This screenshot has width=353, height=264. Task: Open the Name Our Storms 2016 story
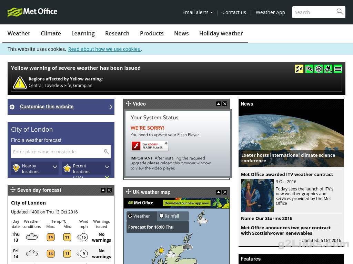coord(266,218)
